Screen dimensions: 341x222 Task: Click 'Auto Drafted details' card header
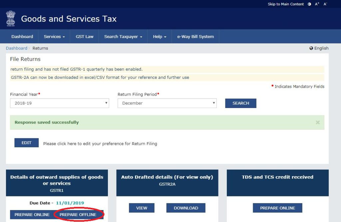click(x=167, y=183)
